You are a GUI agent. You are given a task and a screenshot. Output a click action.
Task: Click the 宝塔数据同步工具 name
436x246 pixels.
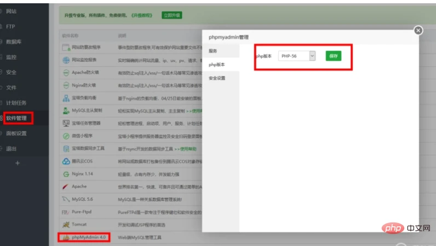pyautogui.click(x=88, y=148)
